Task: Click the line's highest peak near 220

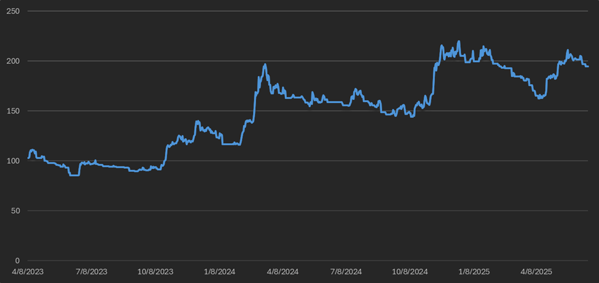Action: pos(458,41)
